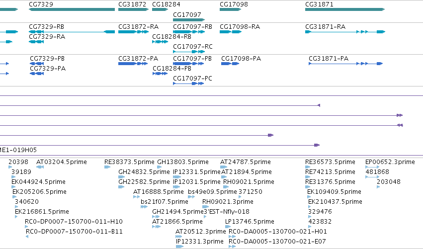
Task: Click the CG7329 gene name label
Action: point(41,4)
